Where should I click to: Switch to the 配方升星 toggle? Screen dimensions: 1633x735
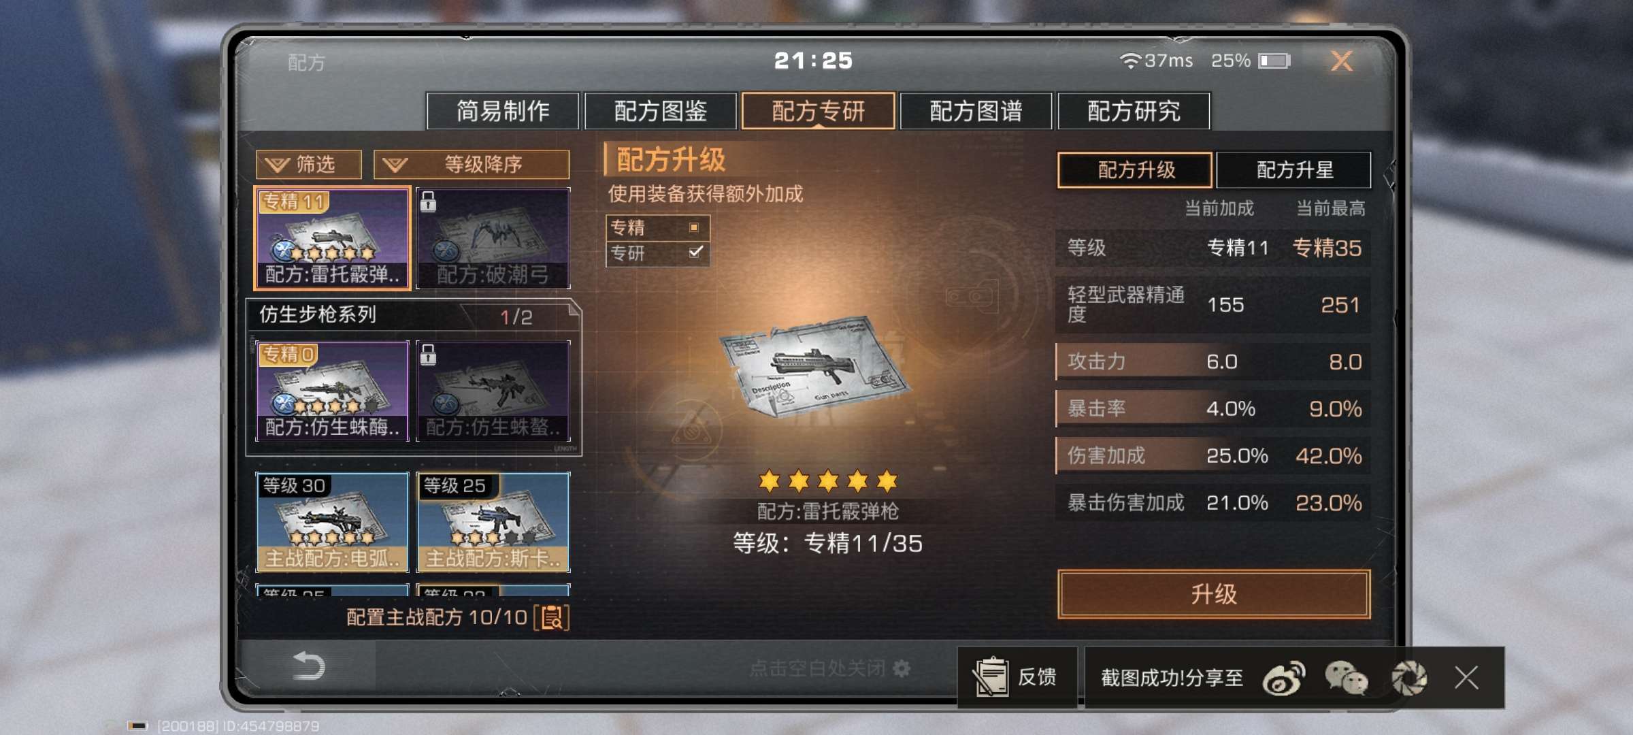tap(1293, 169)
